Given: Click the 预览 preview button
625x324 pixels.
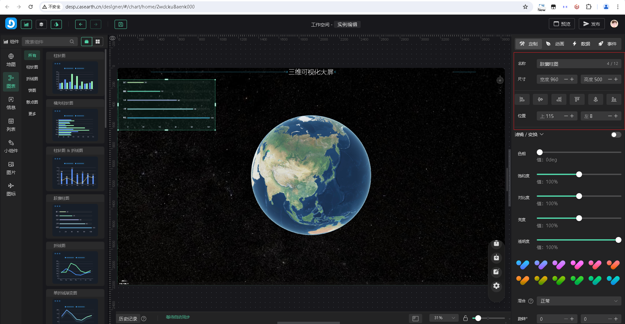Looking at the screenshot, I should coord(562,24).
